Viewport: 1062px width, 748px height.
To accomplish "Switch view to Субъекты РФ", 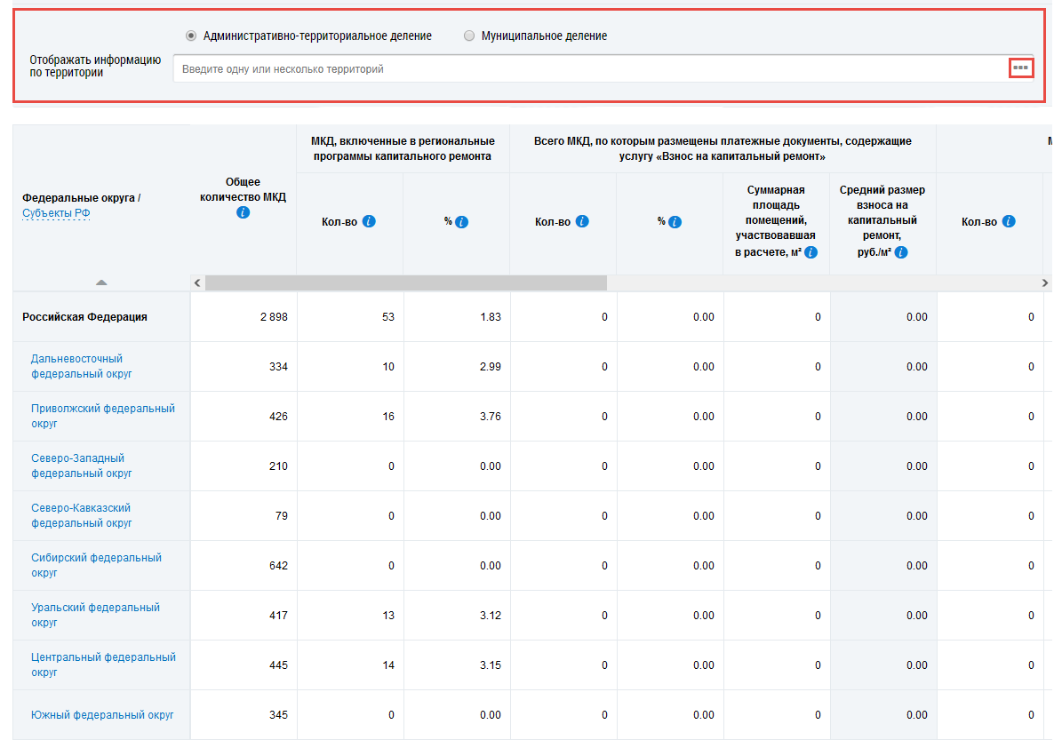I will 56,213.
